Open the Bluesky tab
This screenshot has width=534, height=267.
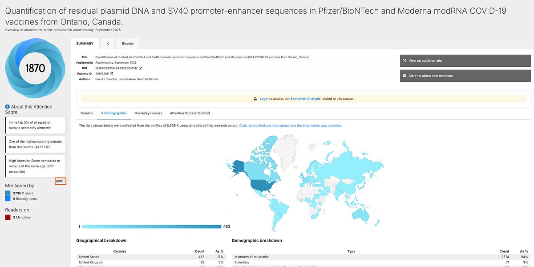128,44
